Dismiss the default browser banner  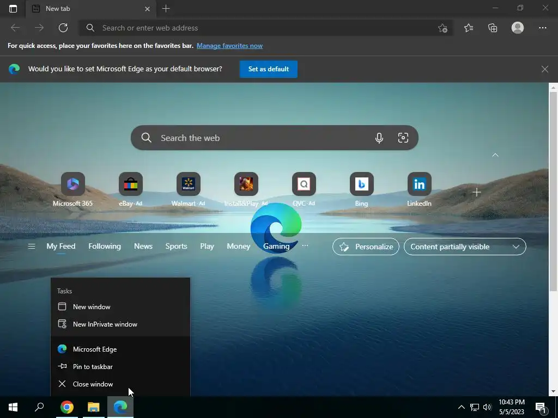(x=544, y=69)
